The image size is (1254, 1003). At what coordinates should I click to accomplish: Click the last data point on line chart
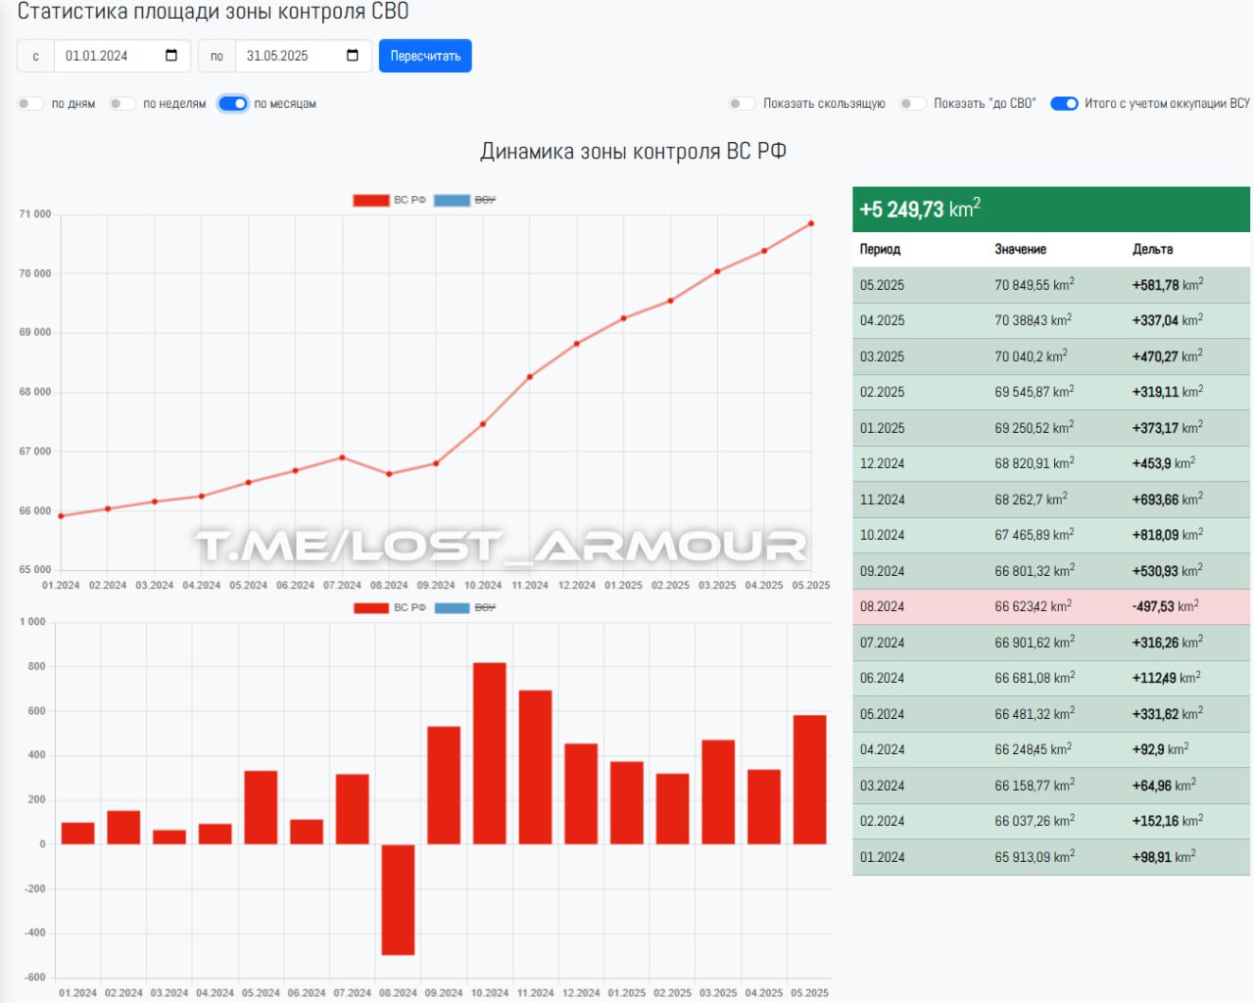coord(811,223)
